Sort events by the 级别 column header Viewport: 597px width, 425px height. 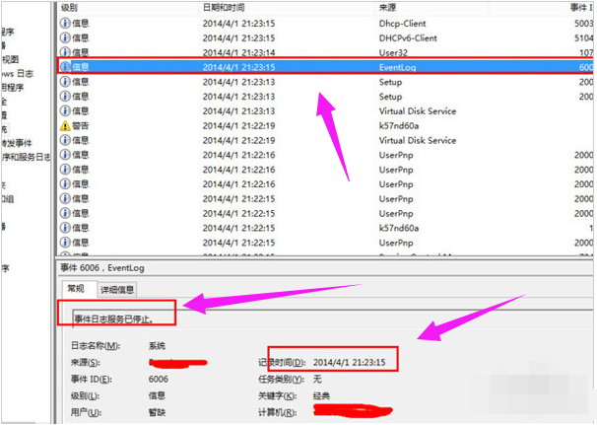[71, 7]
